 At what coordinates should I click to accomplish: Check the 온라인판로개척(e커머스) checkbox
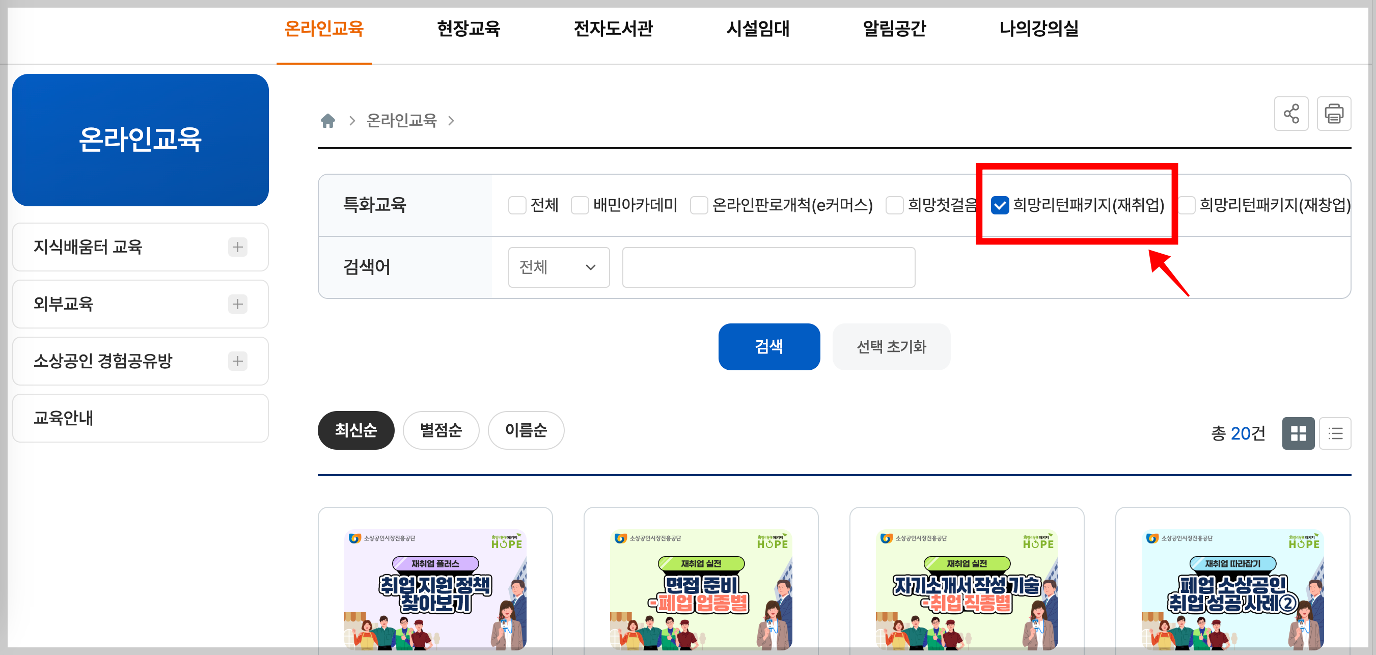pyautogui.click(x=699, y=205)
